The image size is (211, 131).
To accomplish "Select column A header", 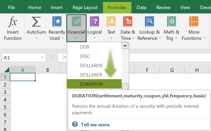I will click(x=23, y=70).
